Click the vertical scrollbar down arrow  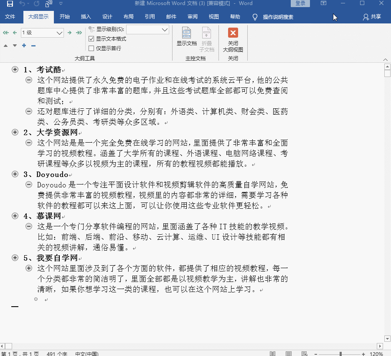tap(387, 339)
